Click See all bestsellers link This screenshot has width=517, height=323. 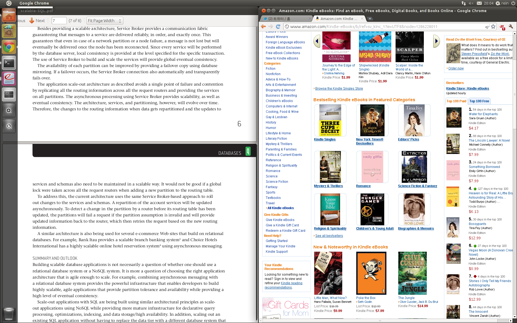(329, 236)
